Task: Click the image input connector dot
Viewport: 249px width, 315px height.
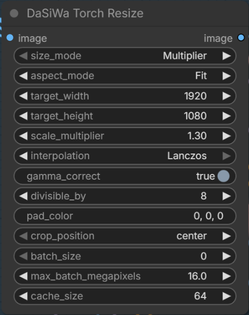Action: pyautogui.click(x=10, y=37)
